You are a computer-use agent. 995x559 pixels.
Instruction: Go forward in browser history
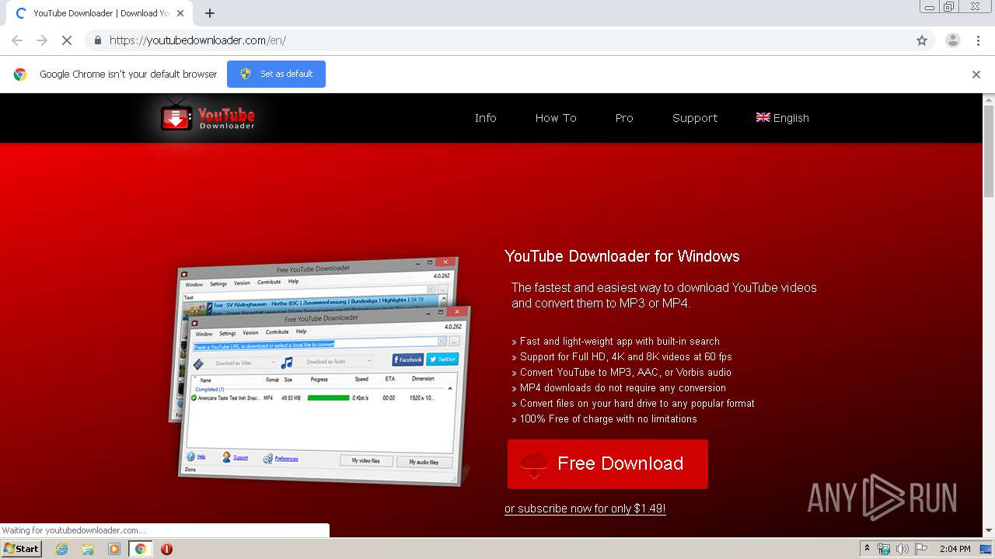point(42,40)
